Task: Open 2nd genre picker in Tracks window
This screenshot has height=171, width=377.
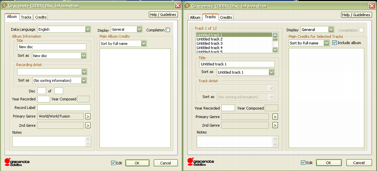Action: 275,125
